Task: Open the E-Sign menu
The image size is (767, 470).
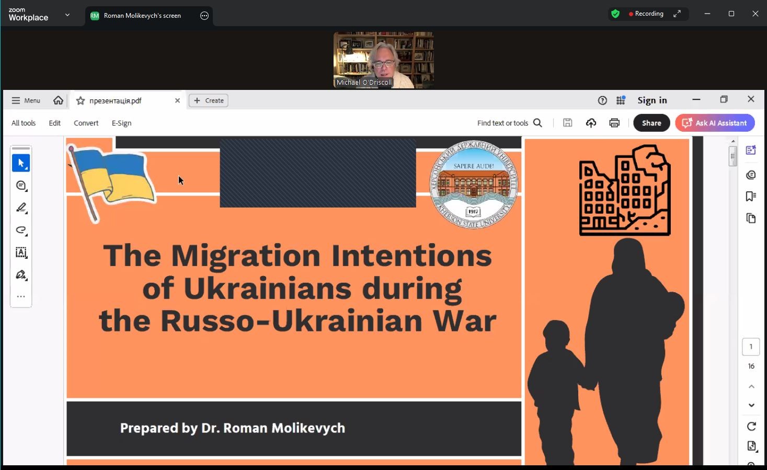Action: tap(121, 123)
